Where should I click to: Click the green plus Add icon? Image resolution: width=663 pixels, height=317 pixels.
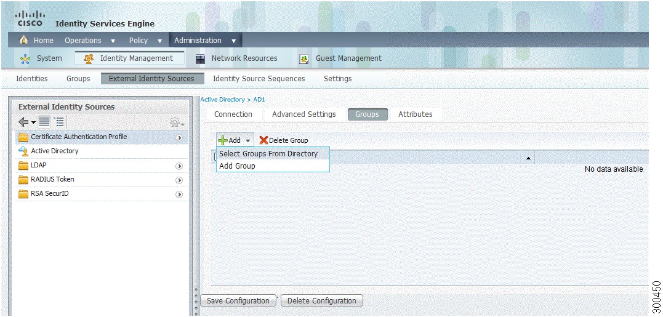[223, 140]
